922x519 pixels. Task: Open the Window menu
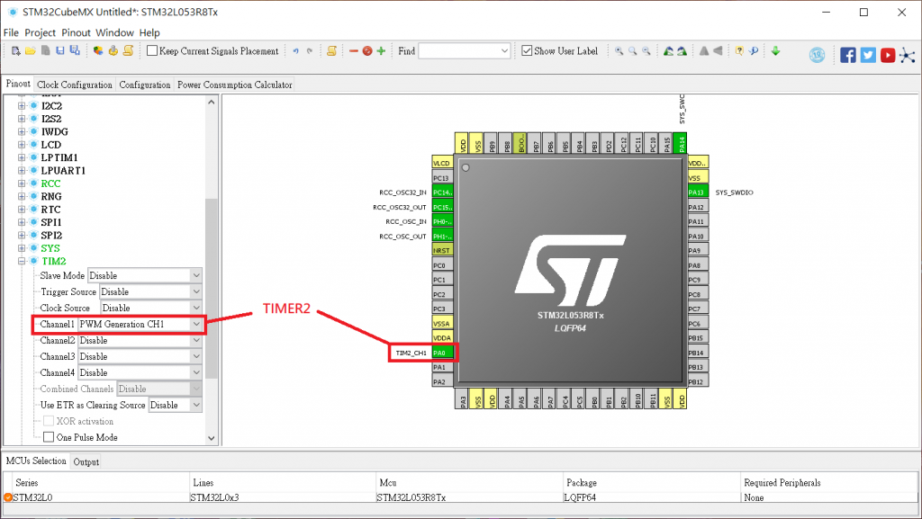(x=114, y=33)
